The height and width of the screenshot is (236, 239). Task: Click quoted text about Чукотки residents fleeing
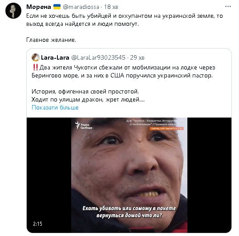click(x=123, y=71)
